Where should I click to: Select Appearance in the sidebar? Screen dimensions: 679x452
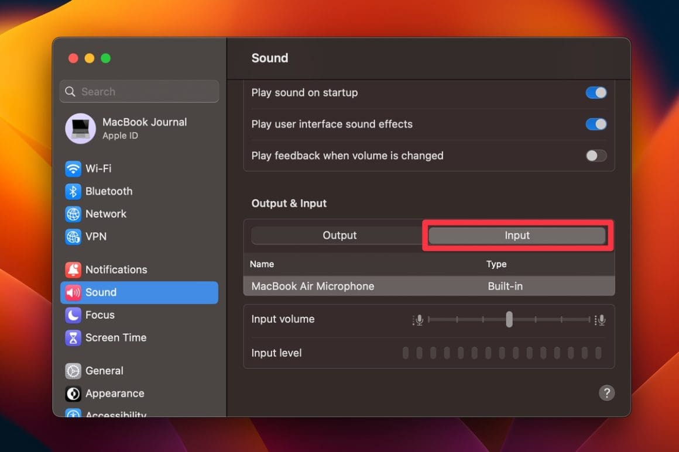[x=114, y=394]
